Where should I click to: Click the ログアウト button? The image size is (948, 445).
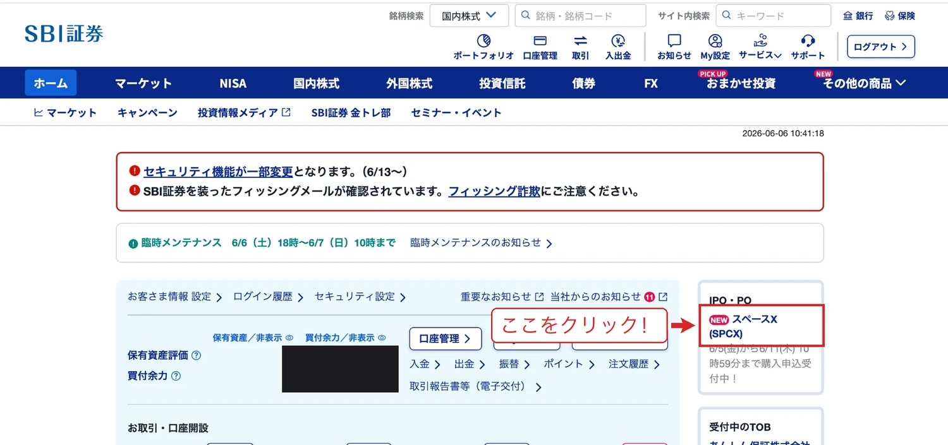tap(881, 47)
